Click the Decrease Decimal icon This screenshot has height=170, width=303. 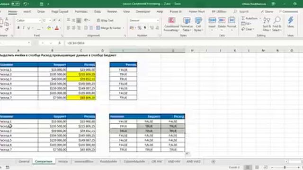(x=157, y=28)
